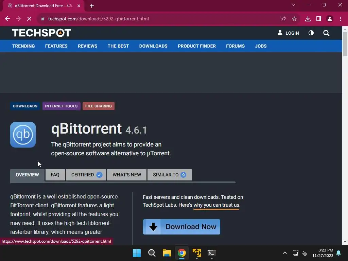The width and height of the screenshot is (348, 261).
Task: Go to REVIEWS in the nav bar
Action: [x=87, y=46]
